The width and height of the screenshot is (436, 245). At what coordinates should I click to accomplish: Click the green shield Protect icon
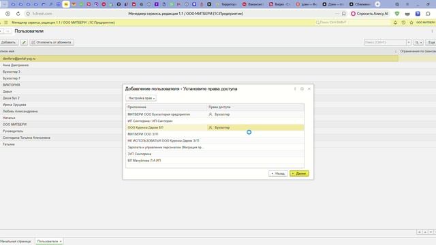pyautogui.click(x=397, y=14)
